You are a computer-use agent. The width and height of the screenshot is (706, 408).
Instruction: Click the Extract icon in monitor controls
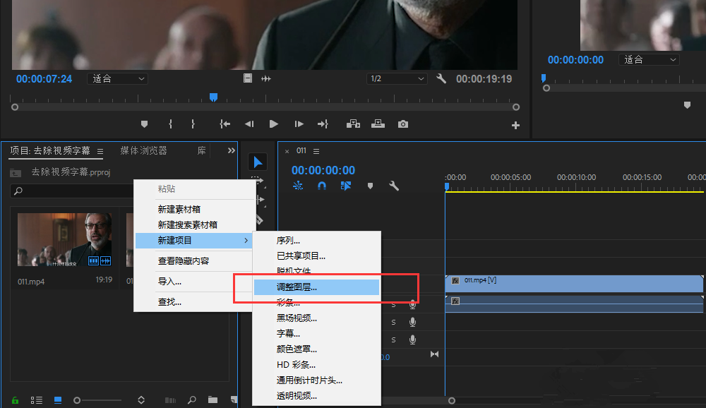click(378, 124)
